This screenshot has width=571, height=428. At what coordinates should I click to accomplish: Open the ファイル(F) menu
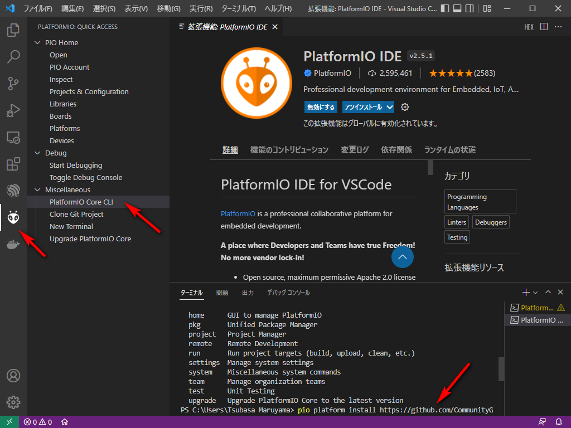(38, 8)
